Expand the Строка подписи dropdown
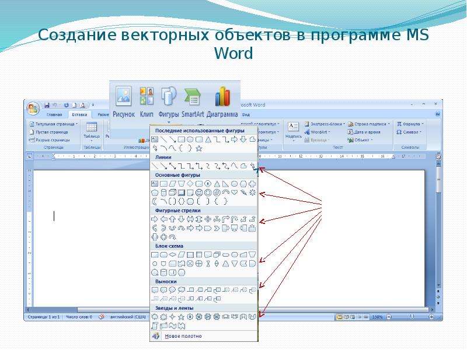 pyautogui.click(x=369, y=124)
